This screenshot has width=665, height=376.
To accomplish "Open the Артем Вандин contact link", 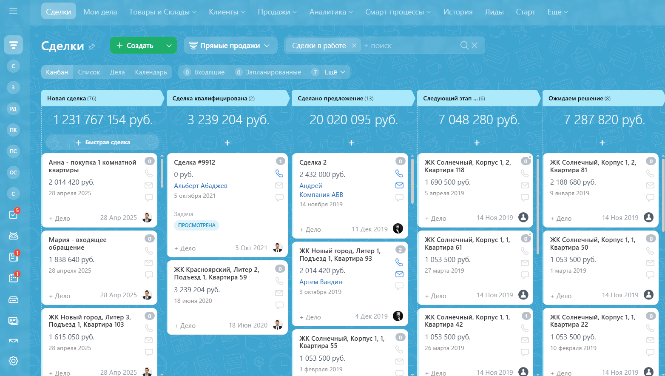I will point(321,282).
